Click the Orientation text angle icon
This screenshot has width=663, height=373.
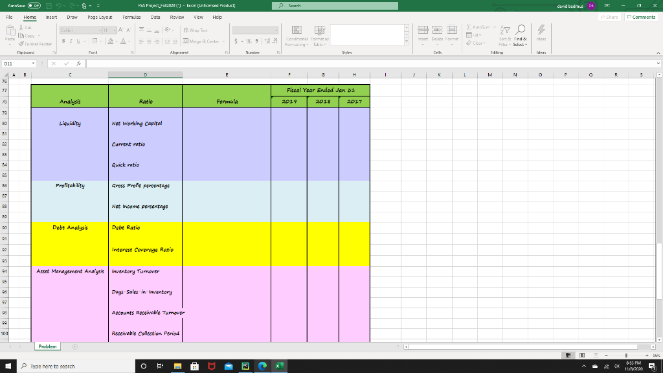click(168, 30)
